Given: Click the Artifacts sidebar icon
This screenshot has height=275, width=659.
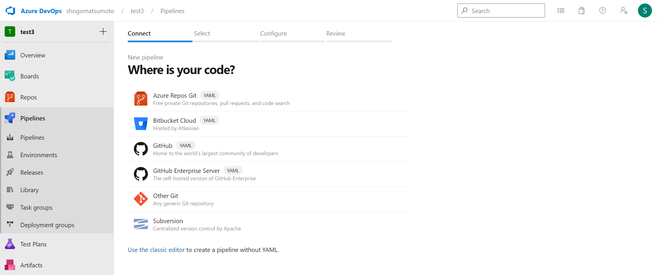Looking at the screenshot, I should pyautogui.click(x=10, y=265).
